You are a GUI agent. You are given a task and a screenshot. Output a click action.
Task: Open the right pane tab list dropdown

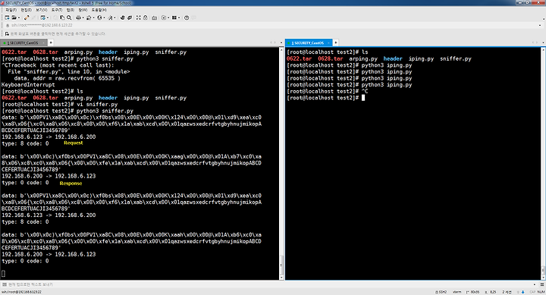pyautogui.click(x=543, y=42)
